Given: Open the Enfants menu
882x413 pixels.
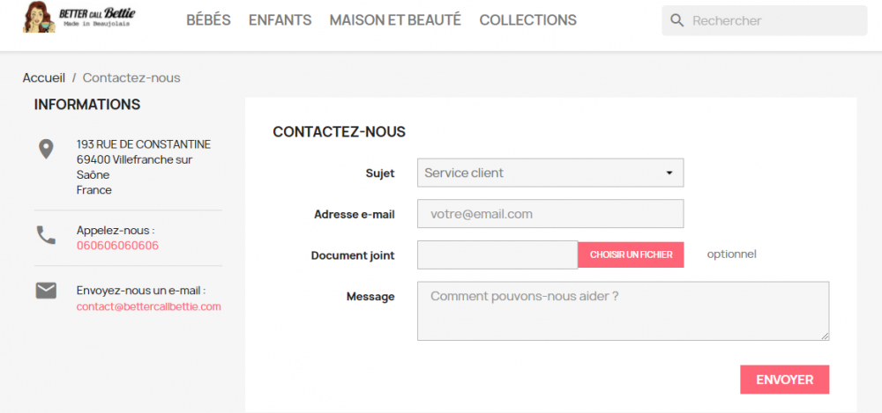Looking at the screenshot, I should point(280,20).
